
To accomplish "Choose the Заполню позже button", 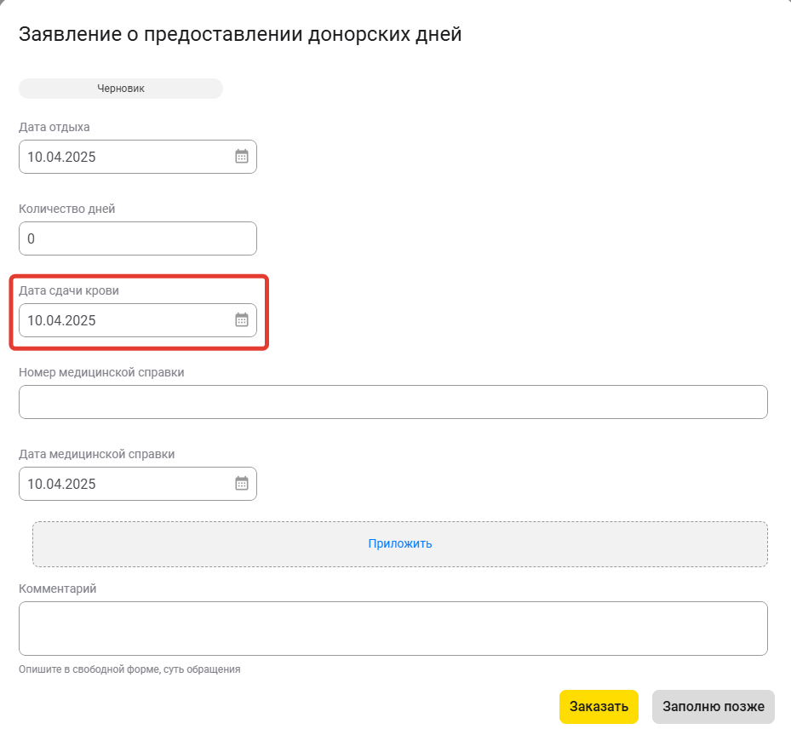I will (714, 706).
